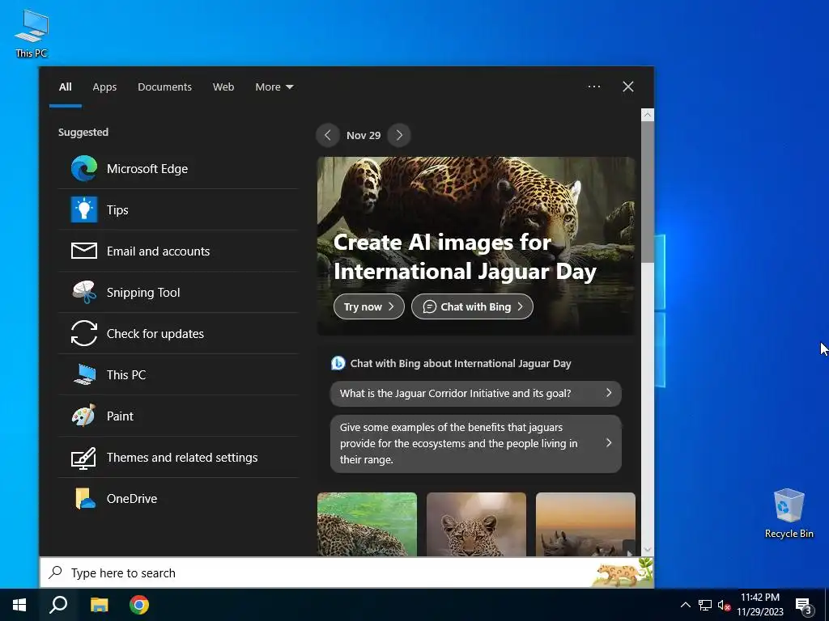
Task: Launch the Tips app icon
Action: 84,209
